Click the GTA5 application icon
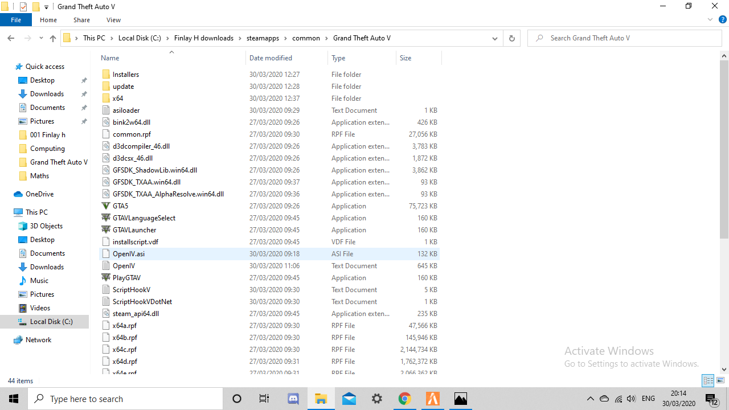The height and width of the screenshot is (410, 729). coord(106,206)
